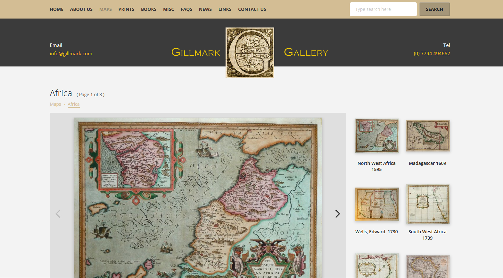The height and width of the screenshot is (278, 503).
Task: Open the Home menu item
Action: tap(57, 9)
